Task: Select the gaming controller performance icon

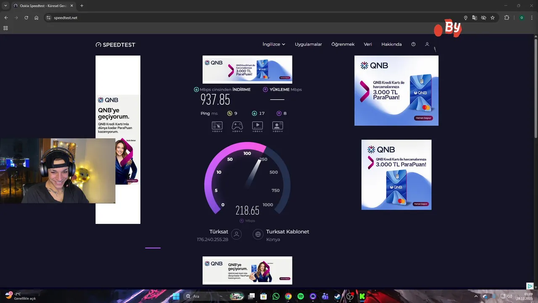Action: [x=237, y=125]
